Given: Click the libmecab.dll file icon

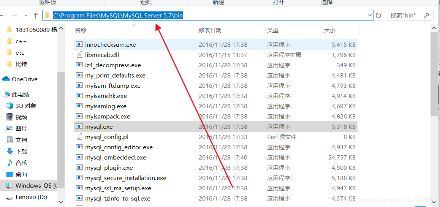Looking at the screenshot, I should (79, 55).
